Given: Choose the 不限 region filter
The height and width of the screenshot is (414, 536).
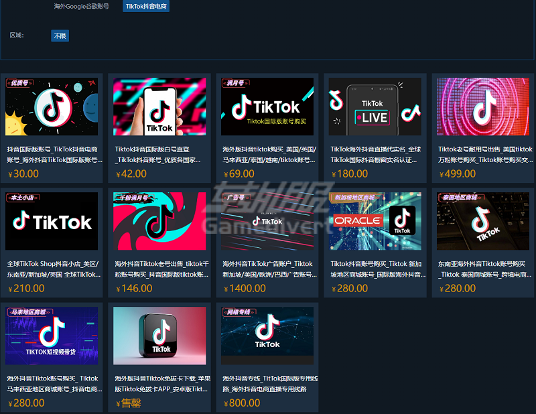Looking at the screenshot, I should click(60, 36).
